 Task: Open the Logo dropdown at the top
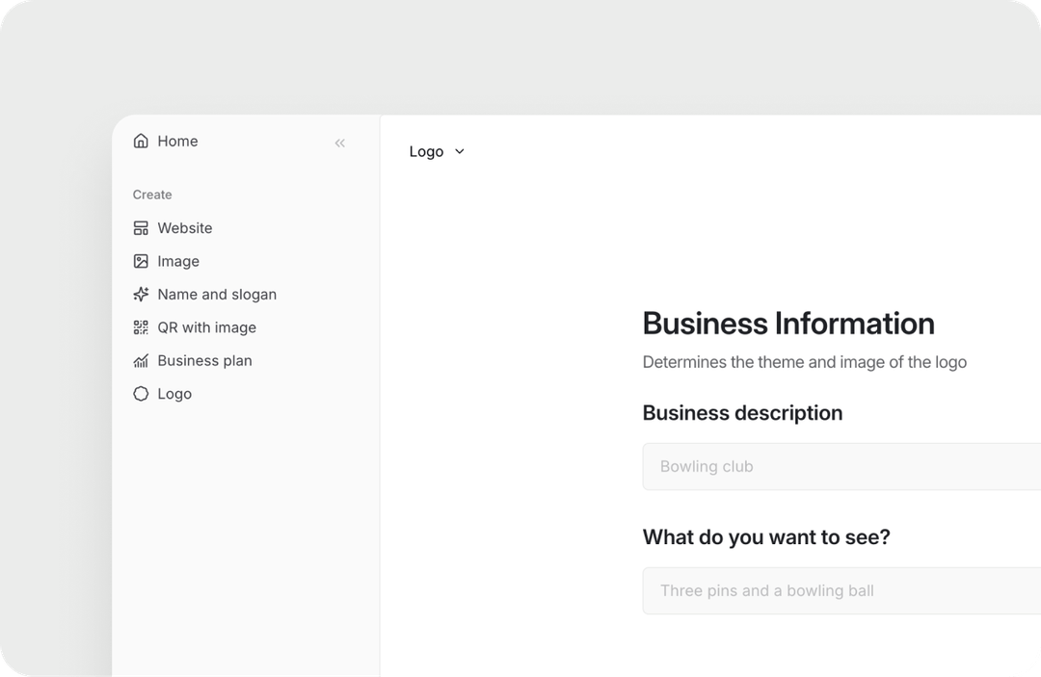[427, 152]
